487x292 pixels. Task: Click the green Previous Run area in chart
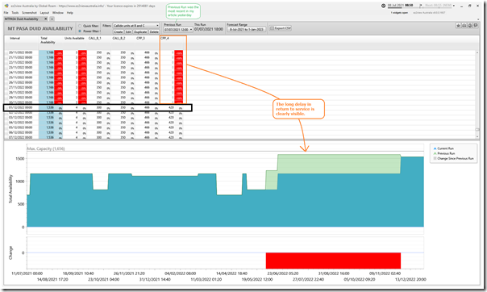click(x=339, y=164)
